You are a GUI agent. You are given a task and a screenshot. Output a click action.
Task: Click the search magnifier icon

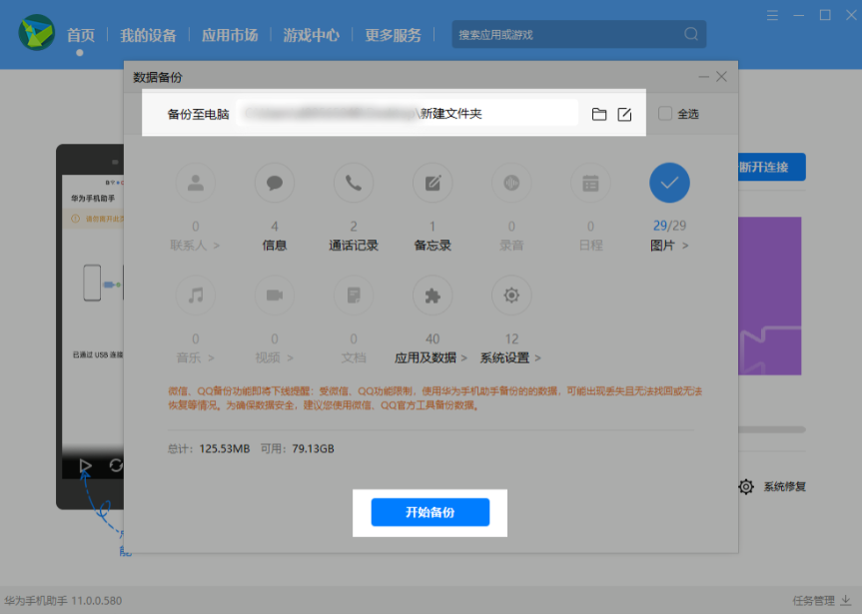tap(691, 34)
